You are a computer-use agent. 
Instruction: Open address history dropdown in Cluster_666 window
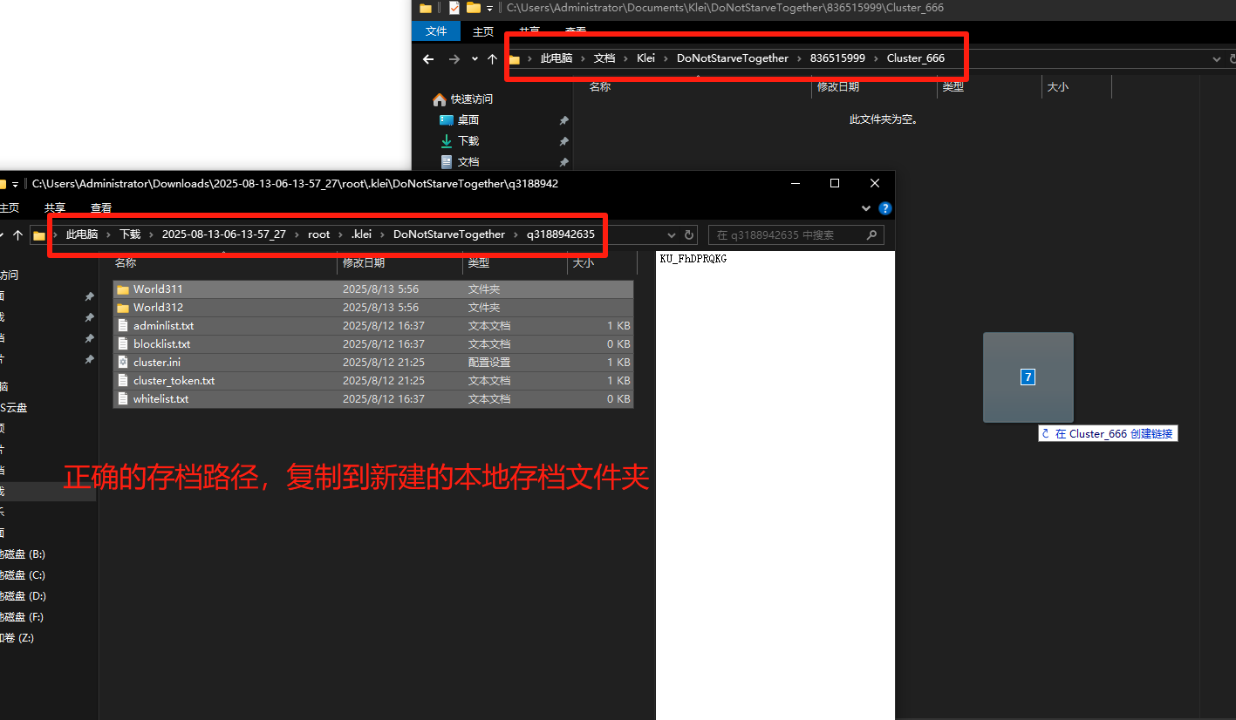tap(1217, 58)
